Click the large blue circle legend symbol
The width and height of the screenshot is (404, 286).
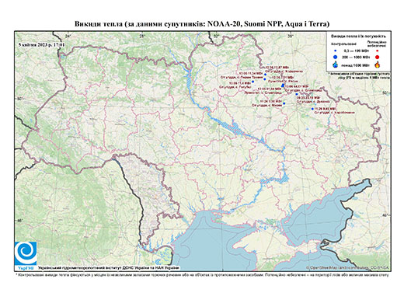(336, 57)
